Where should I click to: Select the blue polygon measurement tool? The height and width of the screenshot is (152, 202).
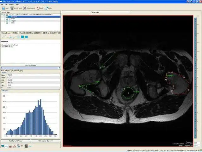coord(27,37)
